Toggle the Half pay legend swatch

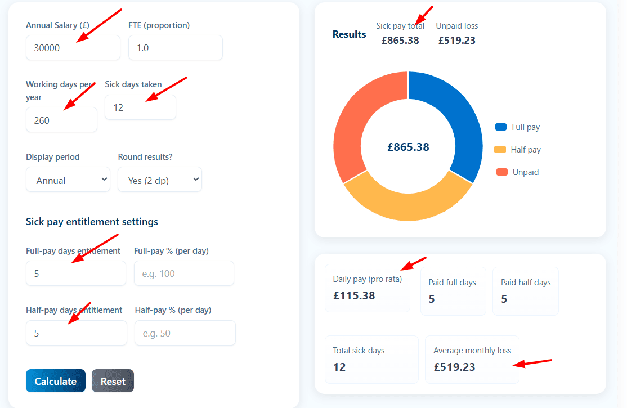point(499,150)
